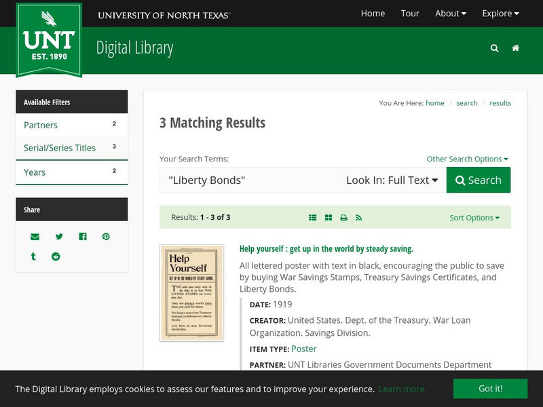Select the Tour menu item
The height and width of the screenshot is (407, 543).
(410, 13)
